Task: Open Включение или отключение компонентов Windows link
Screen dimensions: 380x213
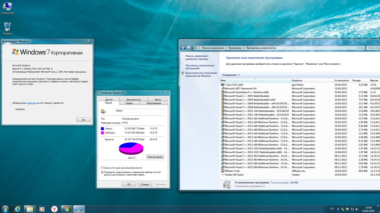Action: coord(201,74)
